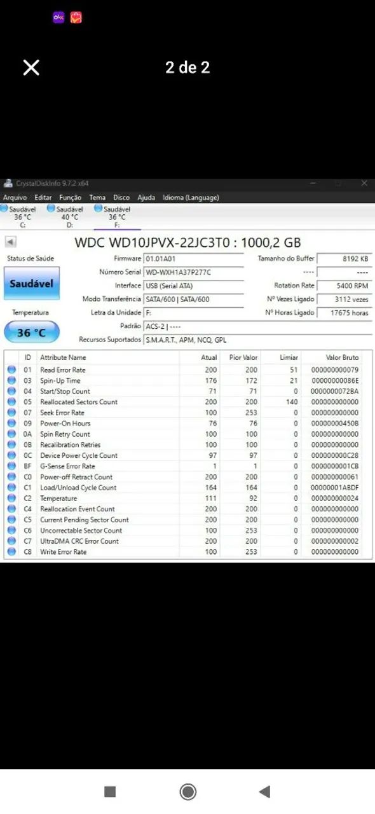
Task: Click the Valor Bruto column header
Action: [342, 357]
